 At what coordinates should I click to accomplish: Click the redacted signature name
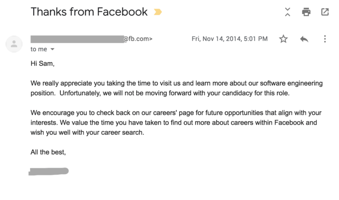(x=49, y=171)
